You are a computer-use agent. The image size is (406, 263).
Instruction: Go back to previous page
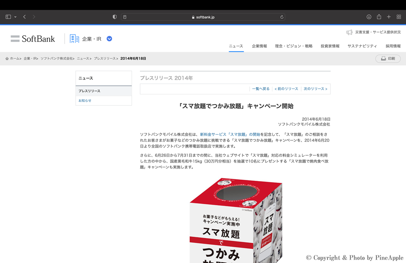pyautogui.click(x=25, y=17)
